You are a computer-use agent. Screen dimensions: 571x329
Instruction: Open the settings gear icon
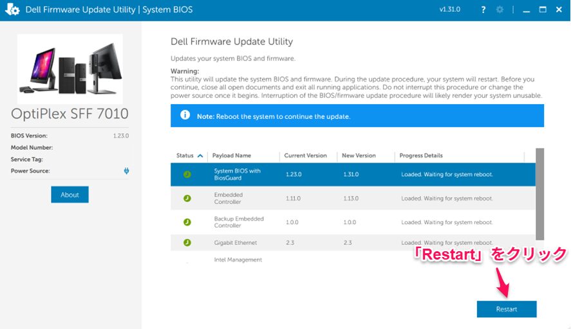(x=500, y=10)
